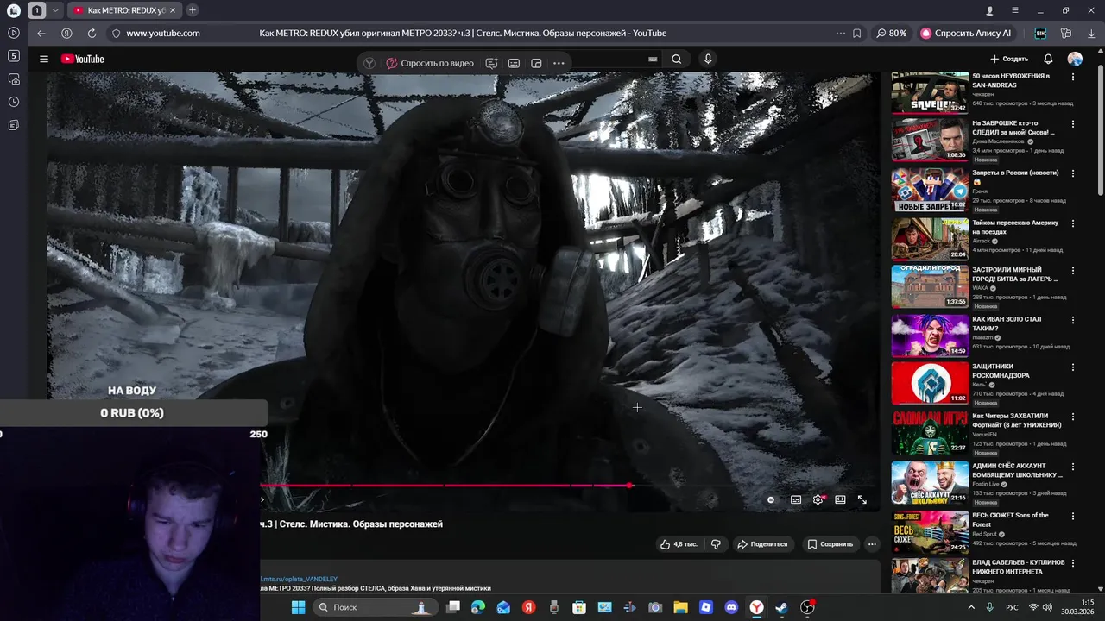The image size is (1105, 621).
Task: Activate voice search microphone on YouTube
Action: pos(708,60)
